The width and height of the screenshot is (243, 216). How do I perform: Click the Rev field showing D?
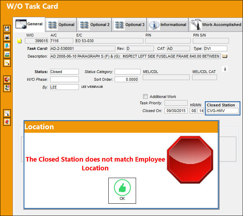(140, 48)
